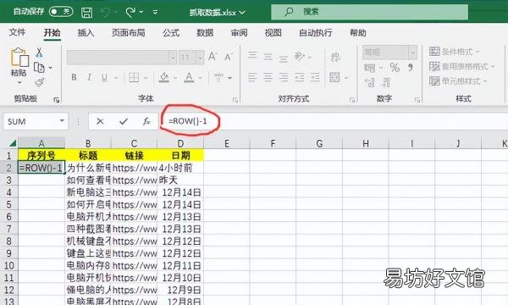Click the text Orientation icon

click(x=299, y=56)
